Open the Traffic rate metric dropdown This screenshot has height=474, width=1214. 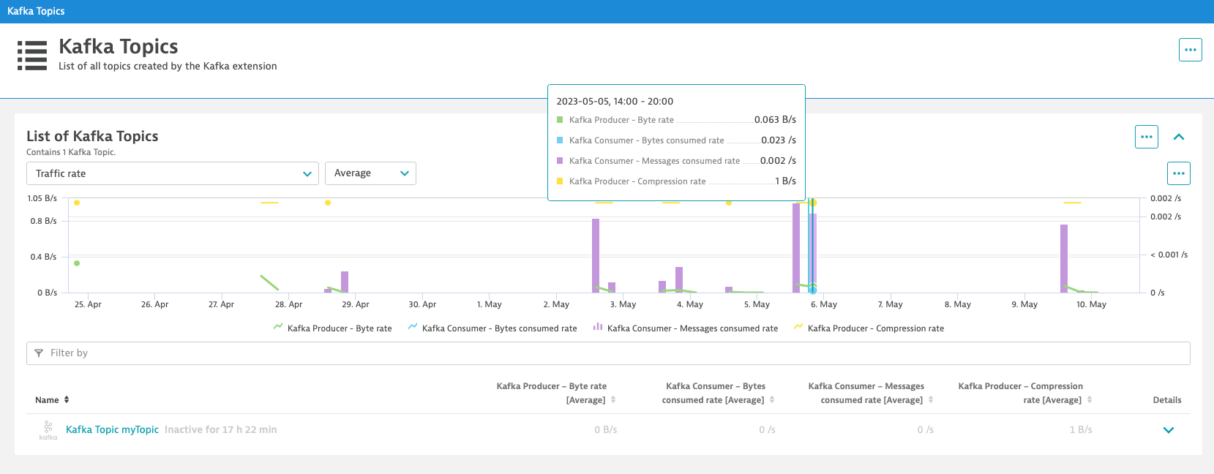coord(173,173)
